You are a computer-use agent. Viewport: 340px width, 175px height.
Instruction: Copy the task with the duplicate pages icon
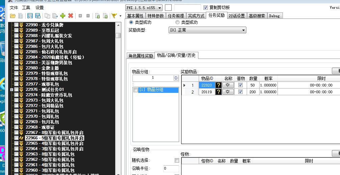point(47,16)
